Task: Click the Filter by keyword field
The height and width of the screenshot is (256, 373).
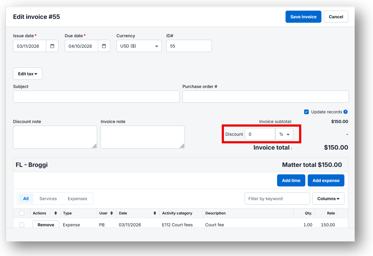Action: [x=277, y=198]
